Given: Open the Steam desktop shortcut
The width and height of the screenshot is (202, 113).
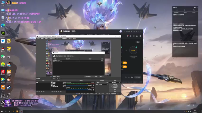Looking at the screenshot, I should pos(9,88).
